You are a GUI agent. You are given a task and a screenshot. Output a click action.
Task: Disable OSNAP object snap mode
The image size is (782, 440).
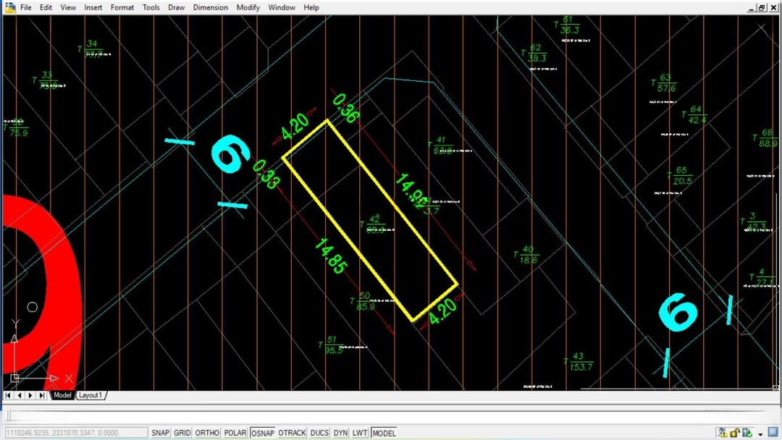click(262, 433)
